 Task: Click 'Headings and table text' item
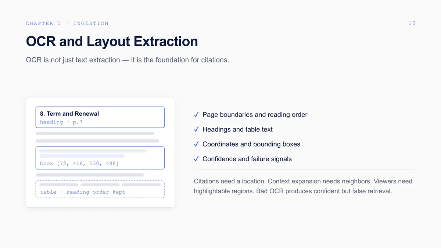point(237,129)
